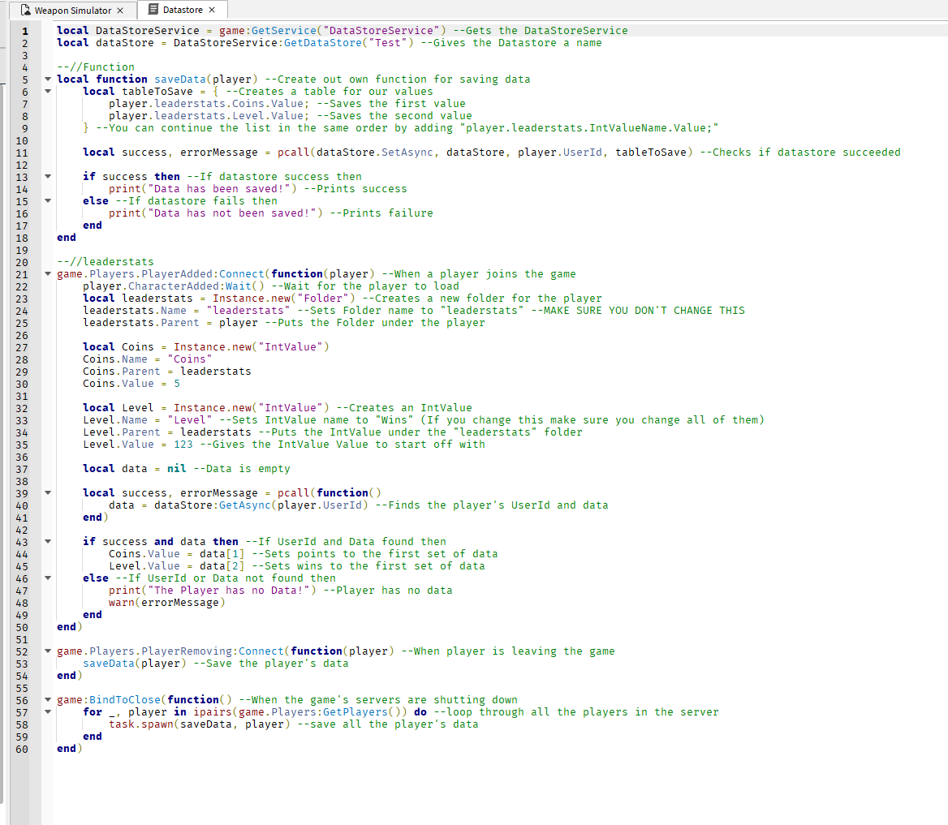This screenshot has height=825, width=948.
Task: Click task.spawn on line 58
Action: [x=141, y=724]
